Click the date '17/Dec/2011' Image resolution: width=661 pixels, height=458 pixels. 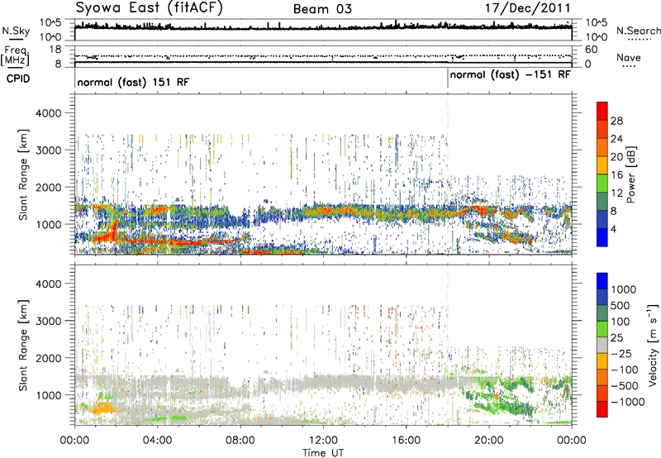(x=527, y=7)
